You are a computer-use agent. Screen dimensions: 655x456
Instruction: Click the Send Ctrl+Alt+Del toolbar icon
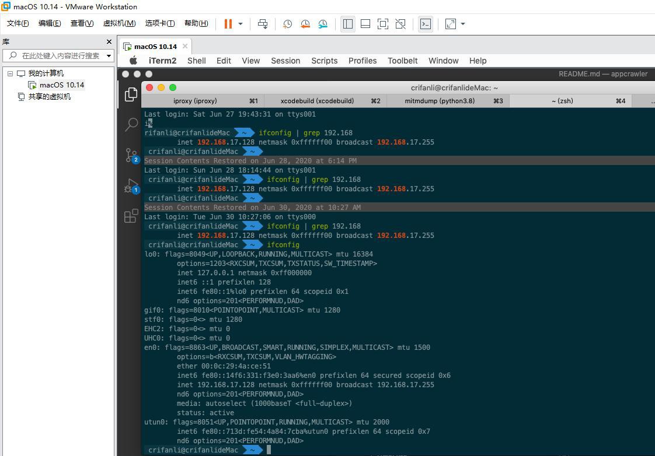(263, 24)
